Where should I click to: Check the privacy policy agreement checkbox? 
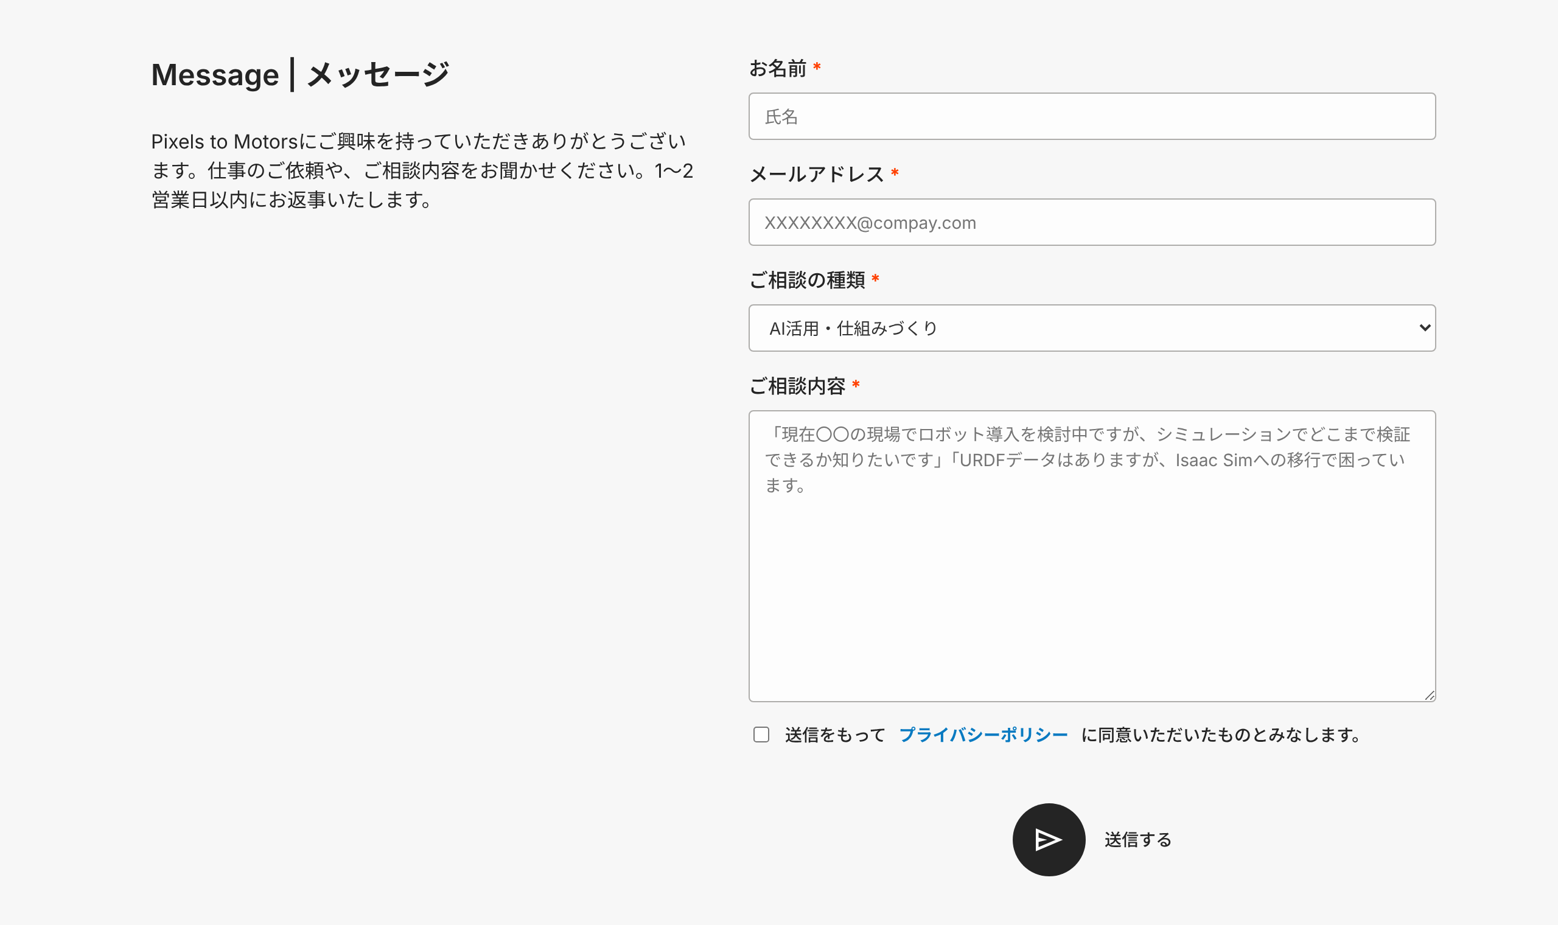pyautogui.click(x=761, y=735)
